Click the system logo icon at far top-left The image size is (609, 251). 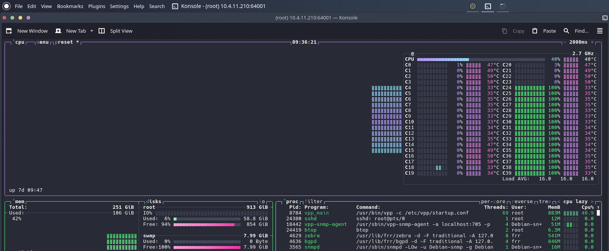point(6,6)
